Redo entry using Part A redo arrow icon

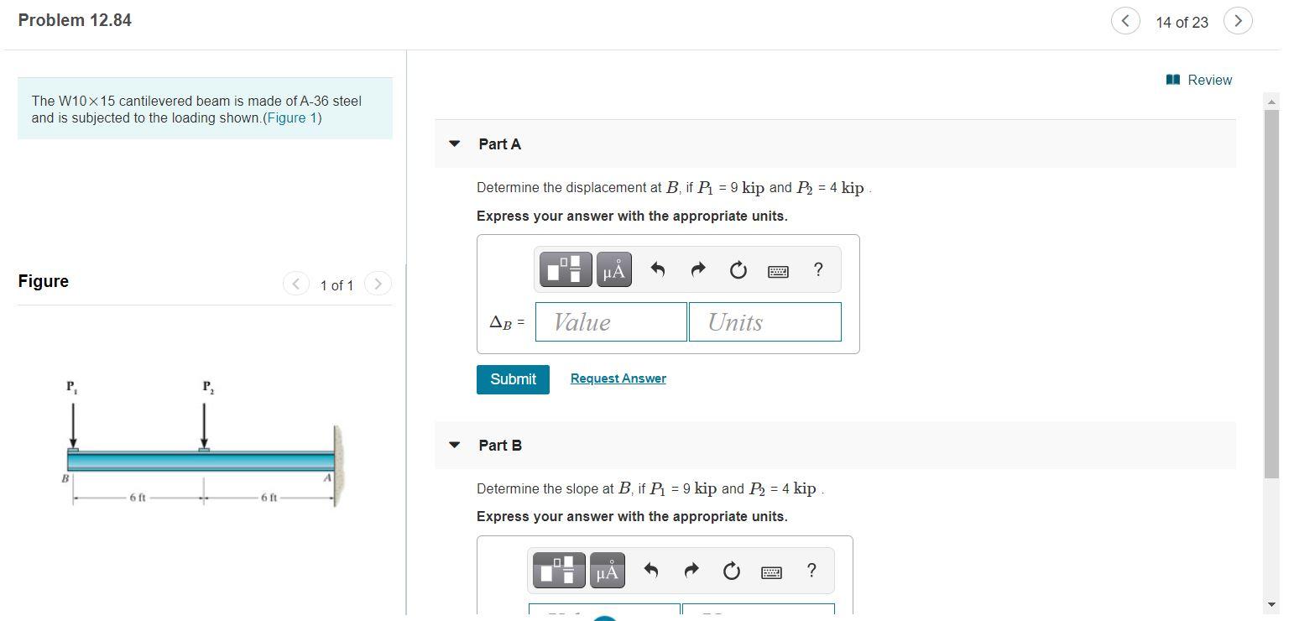click(697, 269)
